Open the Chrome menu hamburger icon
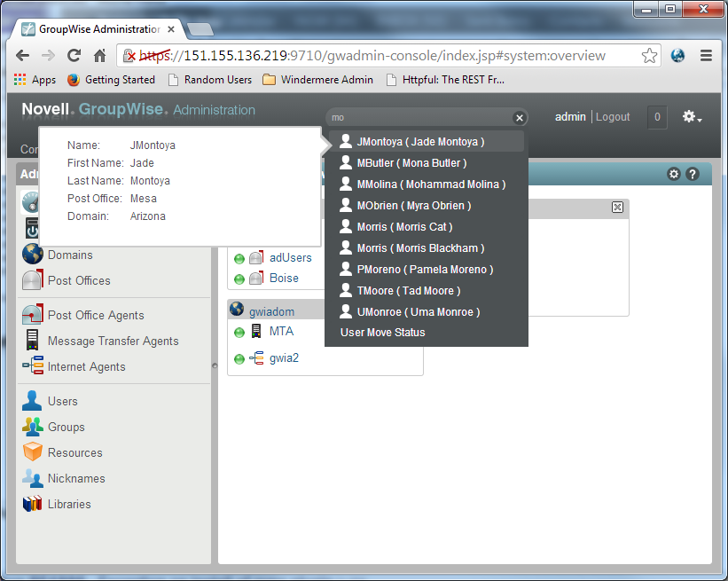The height and width of the screenshot is (581, 728). click(x=706, y=56)
